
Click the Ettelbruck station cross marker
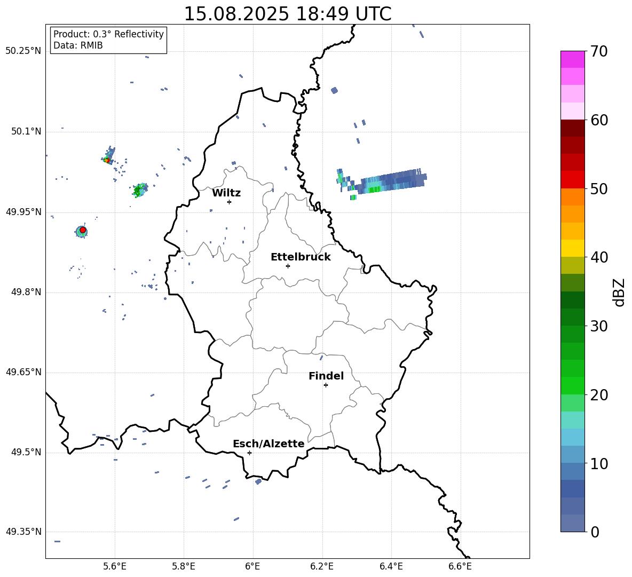[288, 266]
